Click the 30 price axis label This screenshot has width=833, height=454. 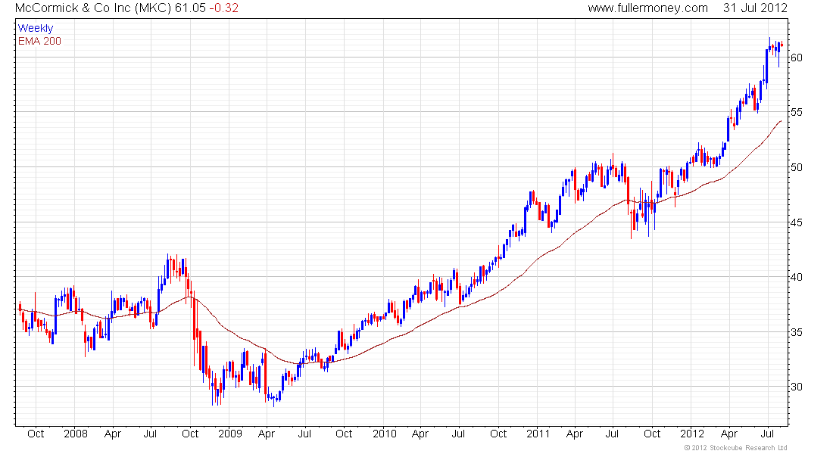(797, 387)
